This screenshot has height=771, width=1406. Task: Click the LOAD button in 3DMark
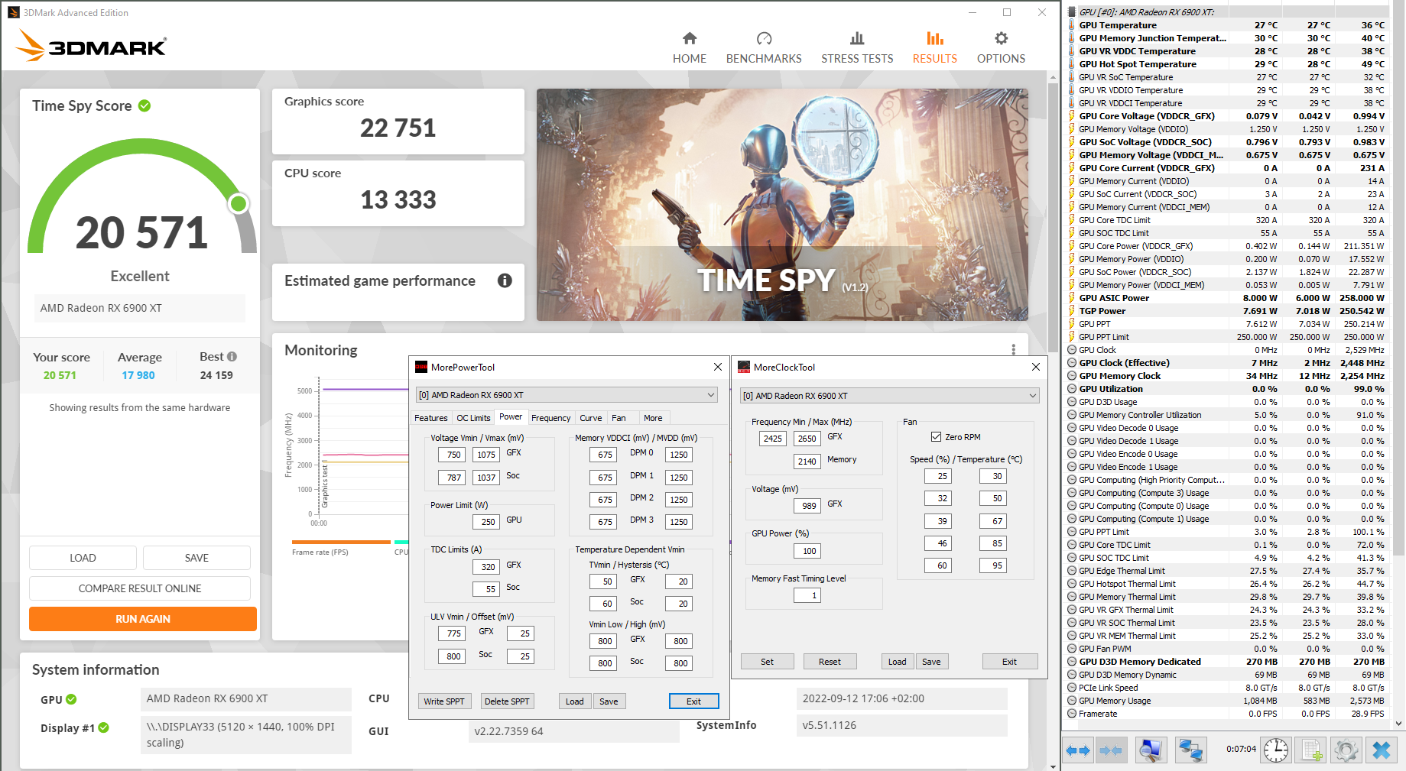(x=83, y=558)
